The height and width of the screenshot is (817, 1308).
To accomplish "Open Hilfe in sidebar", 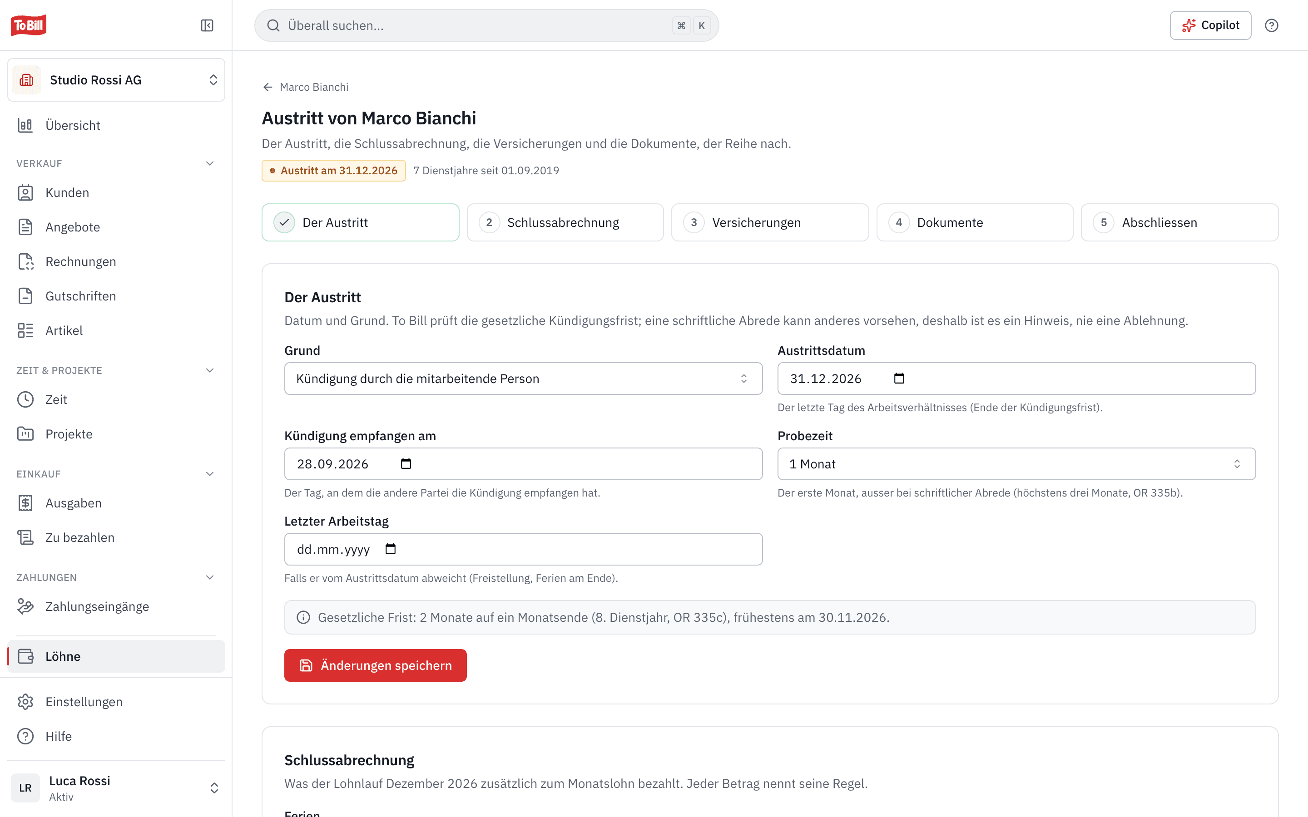I will (116, 736).
